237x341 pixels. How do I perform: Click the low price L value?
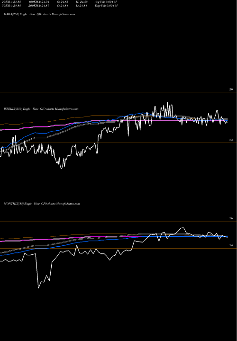pyautogui.click(x=81, y=6)
